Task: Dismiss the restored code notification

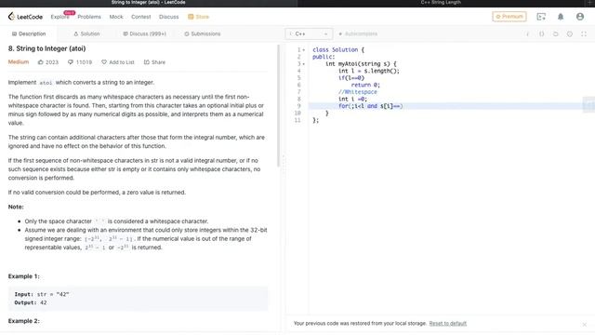Action: [x=585, y=324]
